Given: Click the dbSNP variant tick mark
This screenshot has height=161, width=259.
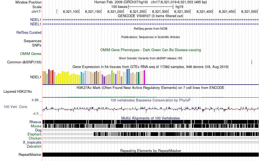Looking at the screenshot, I should pos(252,62).
